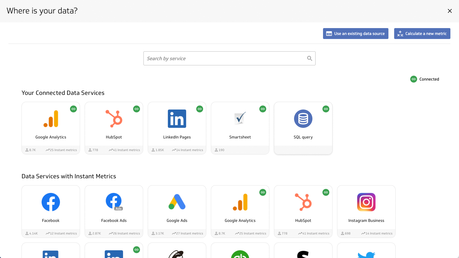This screenshot has height=258, width=459.
Task: Click the Smartsheet label
Action: pyautogui.click(x=240, y=137)
